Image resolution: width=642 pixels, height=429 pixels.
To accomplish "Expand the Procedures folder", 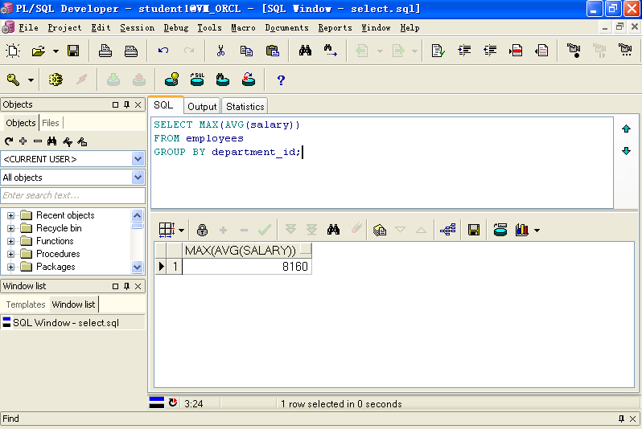I will (10, 254).
